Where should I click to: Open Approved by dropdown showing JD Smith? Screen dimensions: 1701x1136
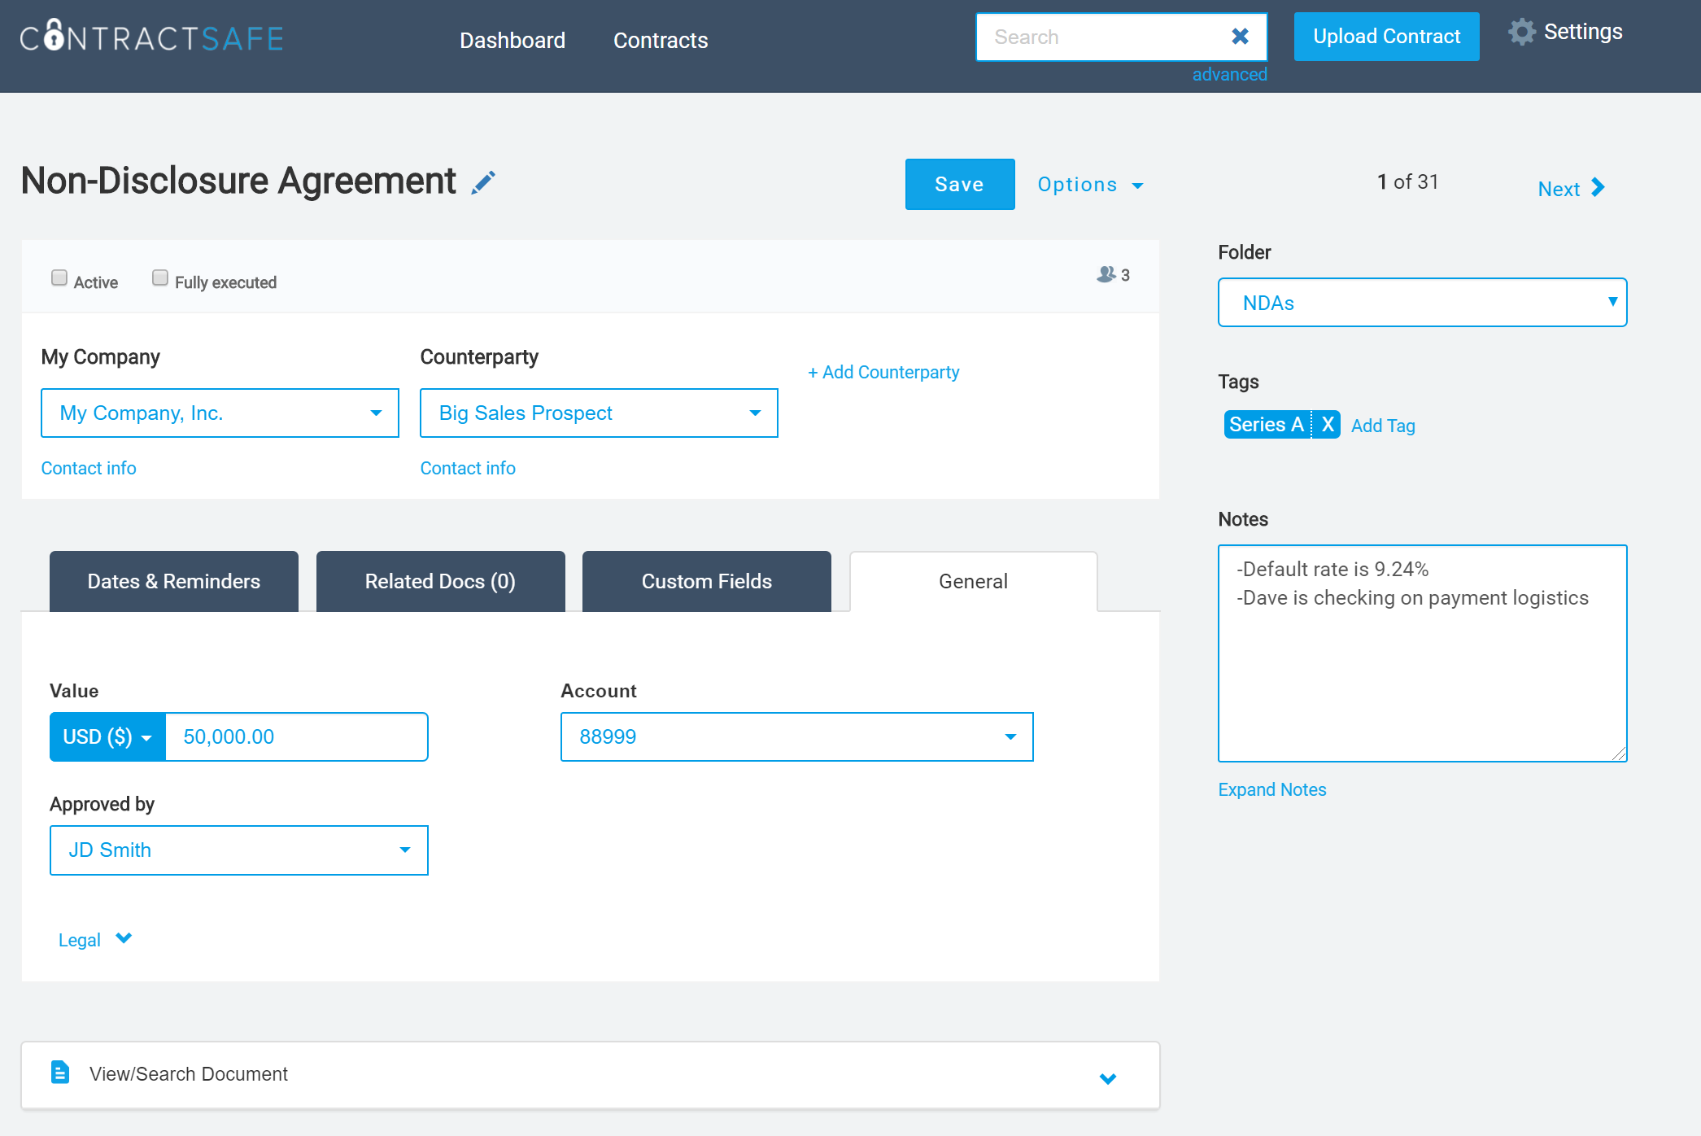point(238,850)
